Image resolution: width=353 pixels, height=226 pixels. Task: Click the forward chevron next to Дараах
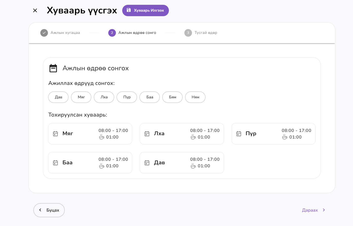coord(324,210)
